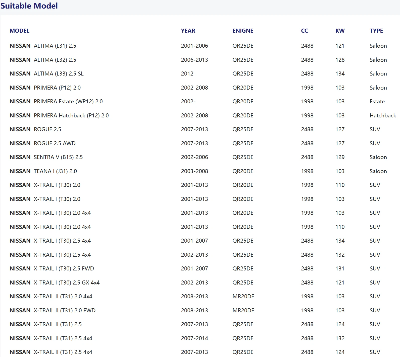
Task: Click the 127 KW value in ROGUE 2.5 AWD row
Action: pyautogui.click(x=340, y=143)
